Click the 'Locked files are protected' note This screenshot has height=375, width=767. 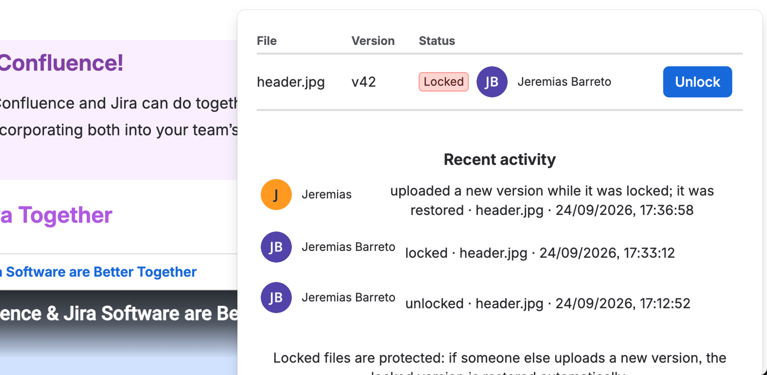pyautogui.click(x=499, y=364)
